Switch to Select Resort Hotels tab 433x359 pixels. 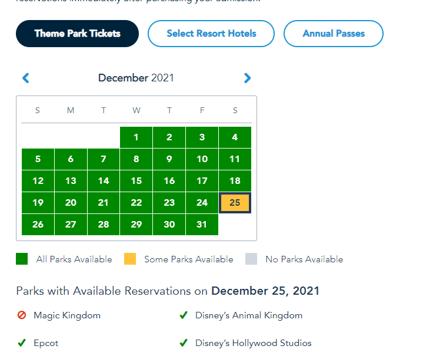pos(211,34)
